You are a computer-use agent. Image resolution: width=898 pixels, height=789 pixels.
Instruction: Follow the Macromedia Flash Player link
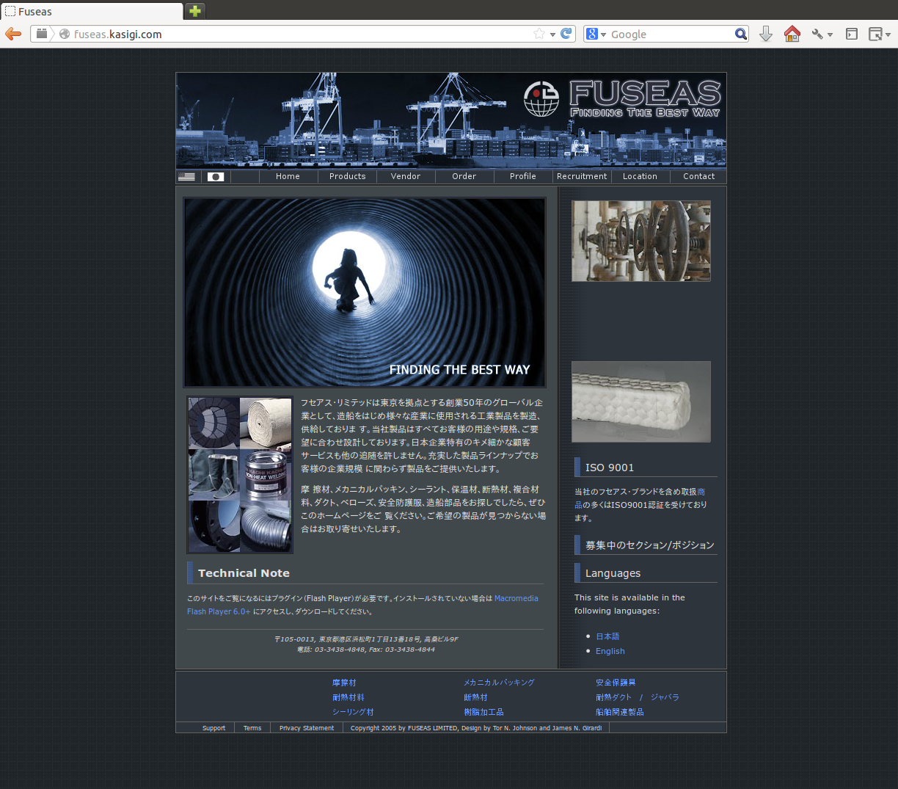coord(516,598)
